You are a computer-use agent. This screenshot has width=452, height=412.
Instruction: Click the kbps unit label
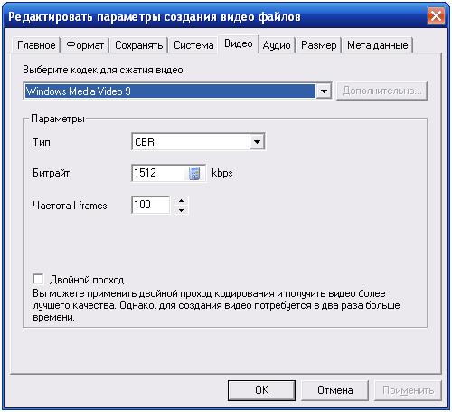[x=222, y=173]
